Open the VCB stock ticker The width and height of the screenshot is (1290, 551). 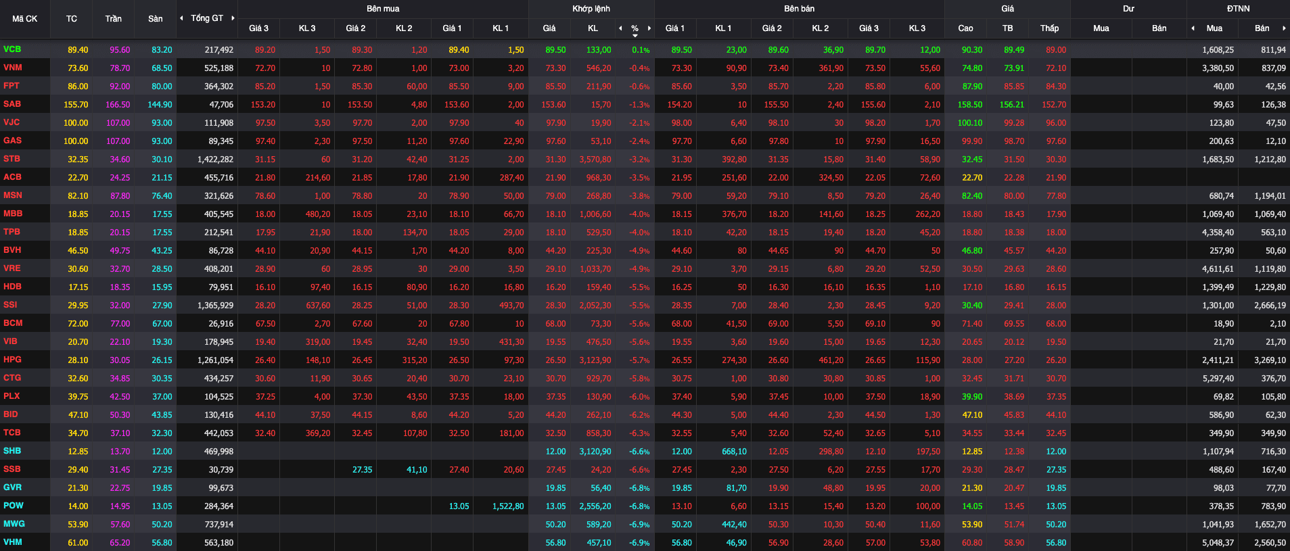(12, 49)
